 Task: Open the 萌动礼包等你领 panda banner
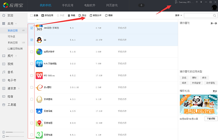point(198,105)
